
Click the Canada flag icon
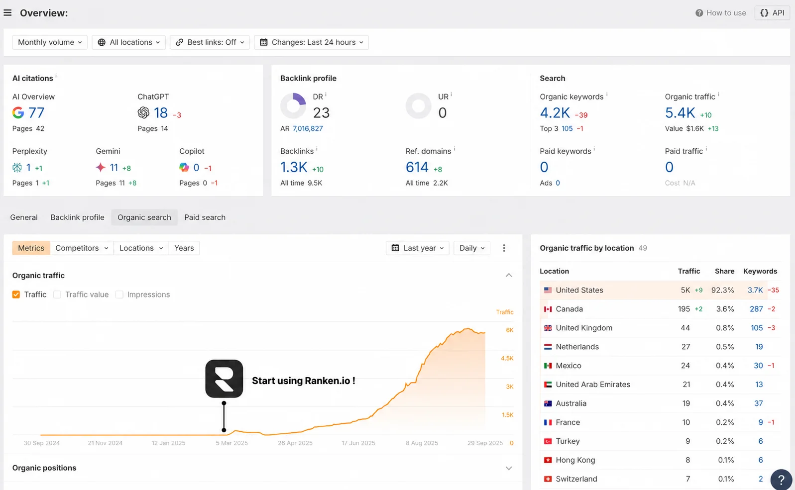(548, 309)
